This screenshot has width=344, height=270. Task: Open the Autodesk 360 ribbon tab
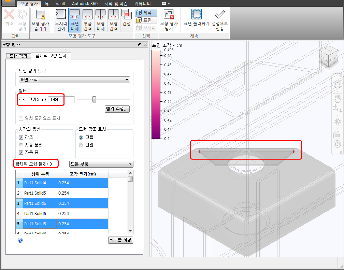coord(85,4)
